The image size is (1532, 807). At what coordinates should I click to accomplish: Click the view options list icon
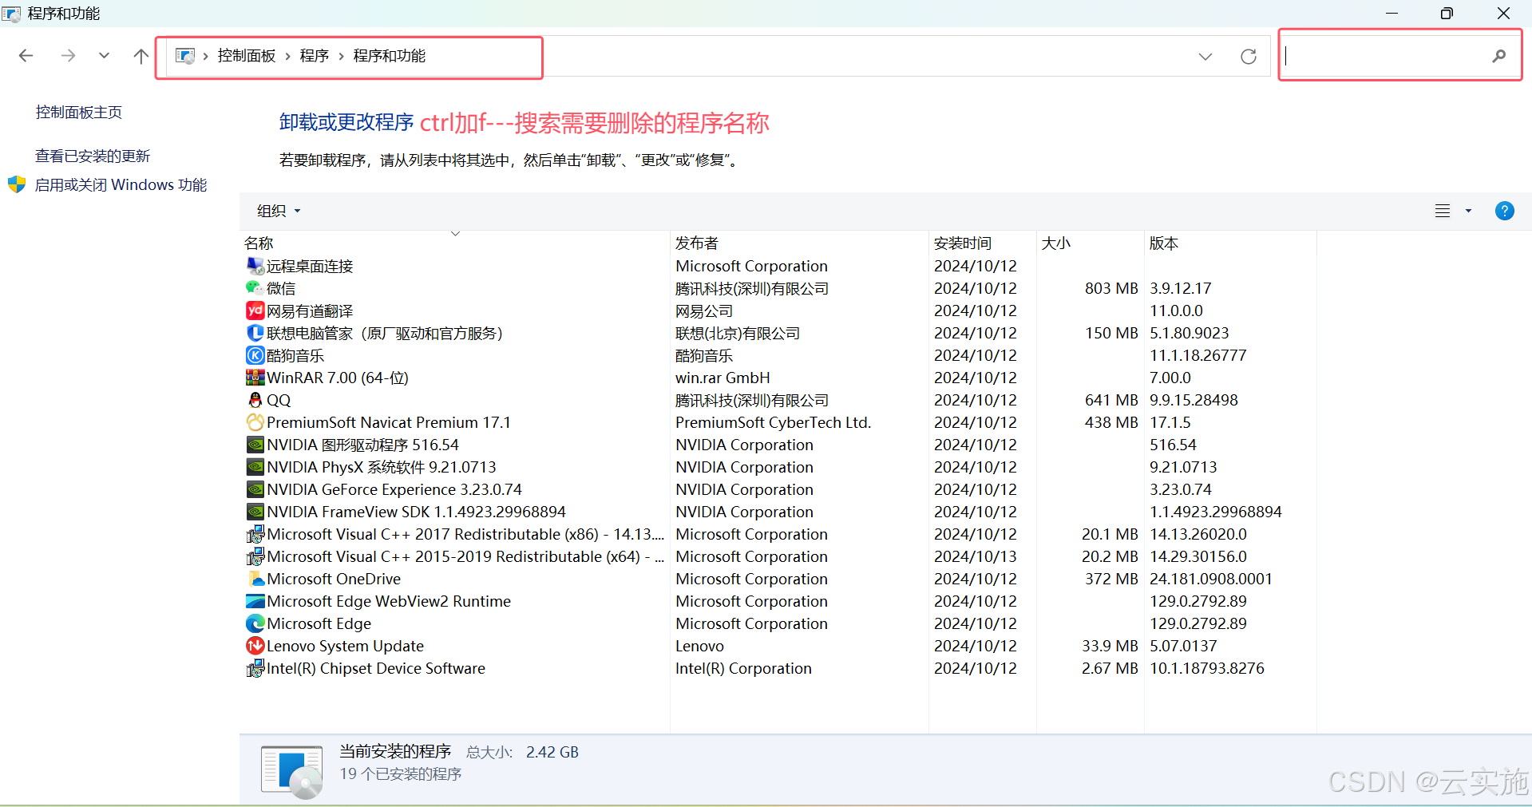[x=1443, y=211]
